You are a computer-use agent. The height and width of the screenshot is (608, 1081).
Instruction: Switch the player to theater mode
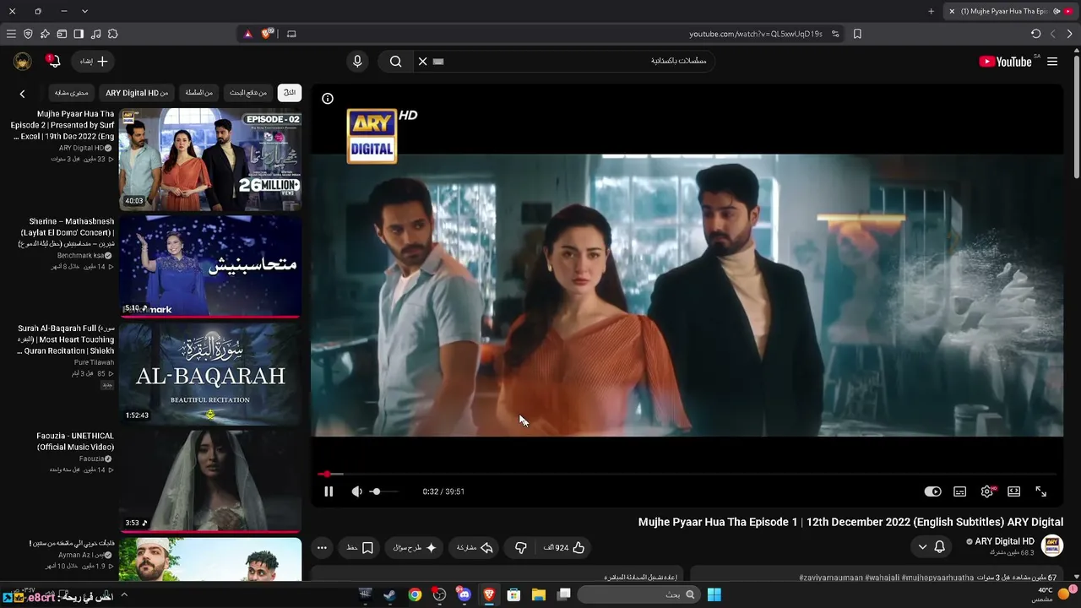coord(1014,491)
